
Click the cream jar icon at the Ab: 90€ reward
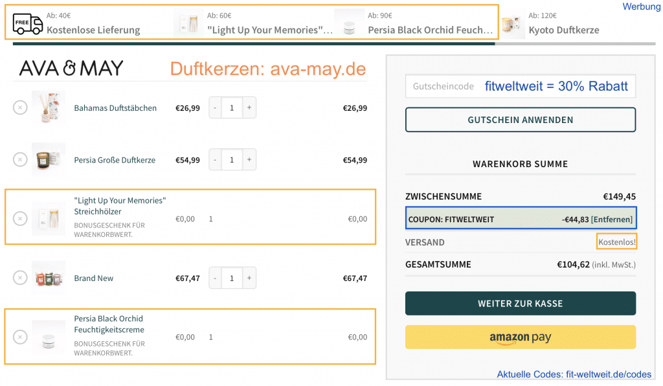click(x=349, y=24)
